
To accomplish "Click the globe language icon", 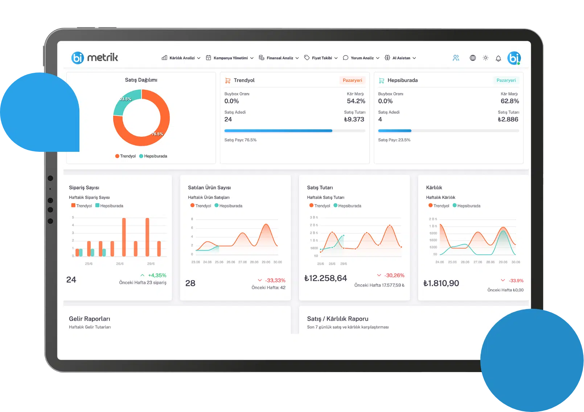I will [473, 58].
